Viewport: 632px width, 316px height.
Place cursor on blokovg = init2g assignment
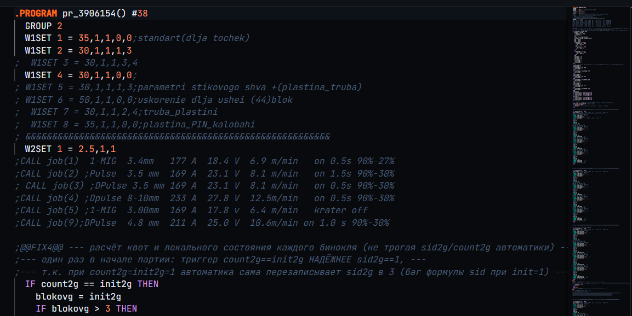(x=78, y=297)
